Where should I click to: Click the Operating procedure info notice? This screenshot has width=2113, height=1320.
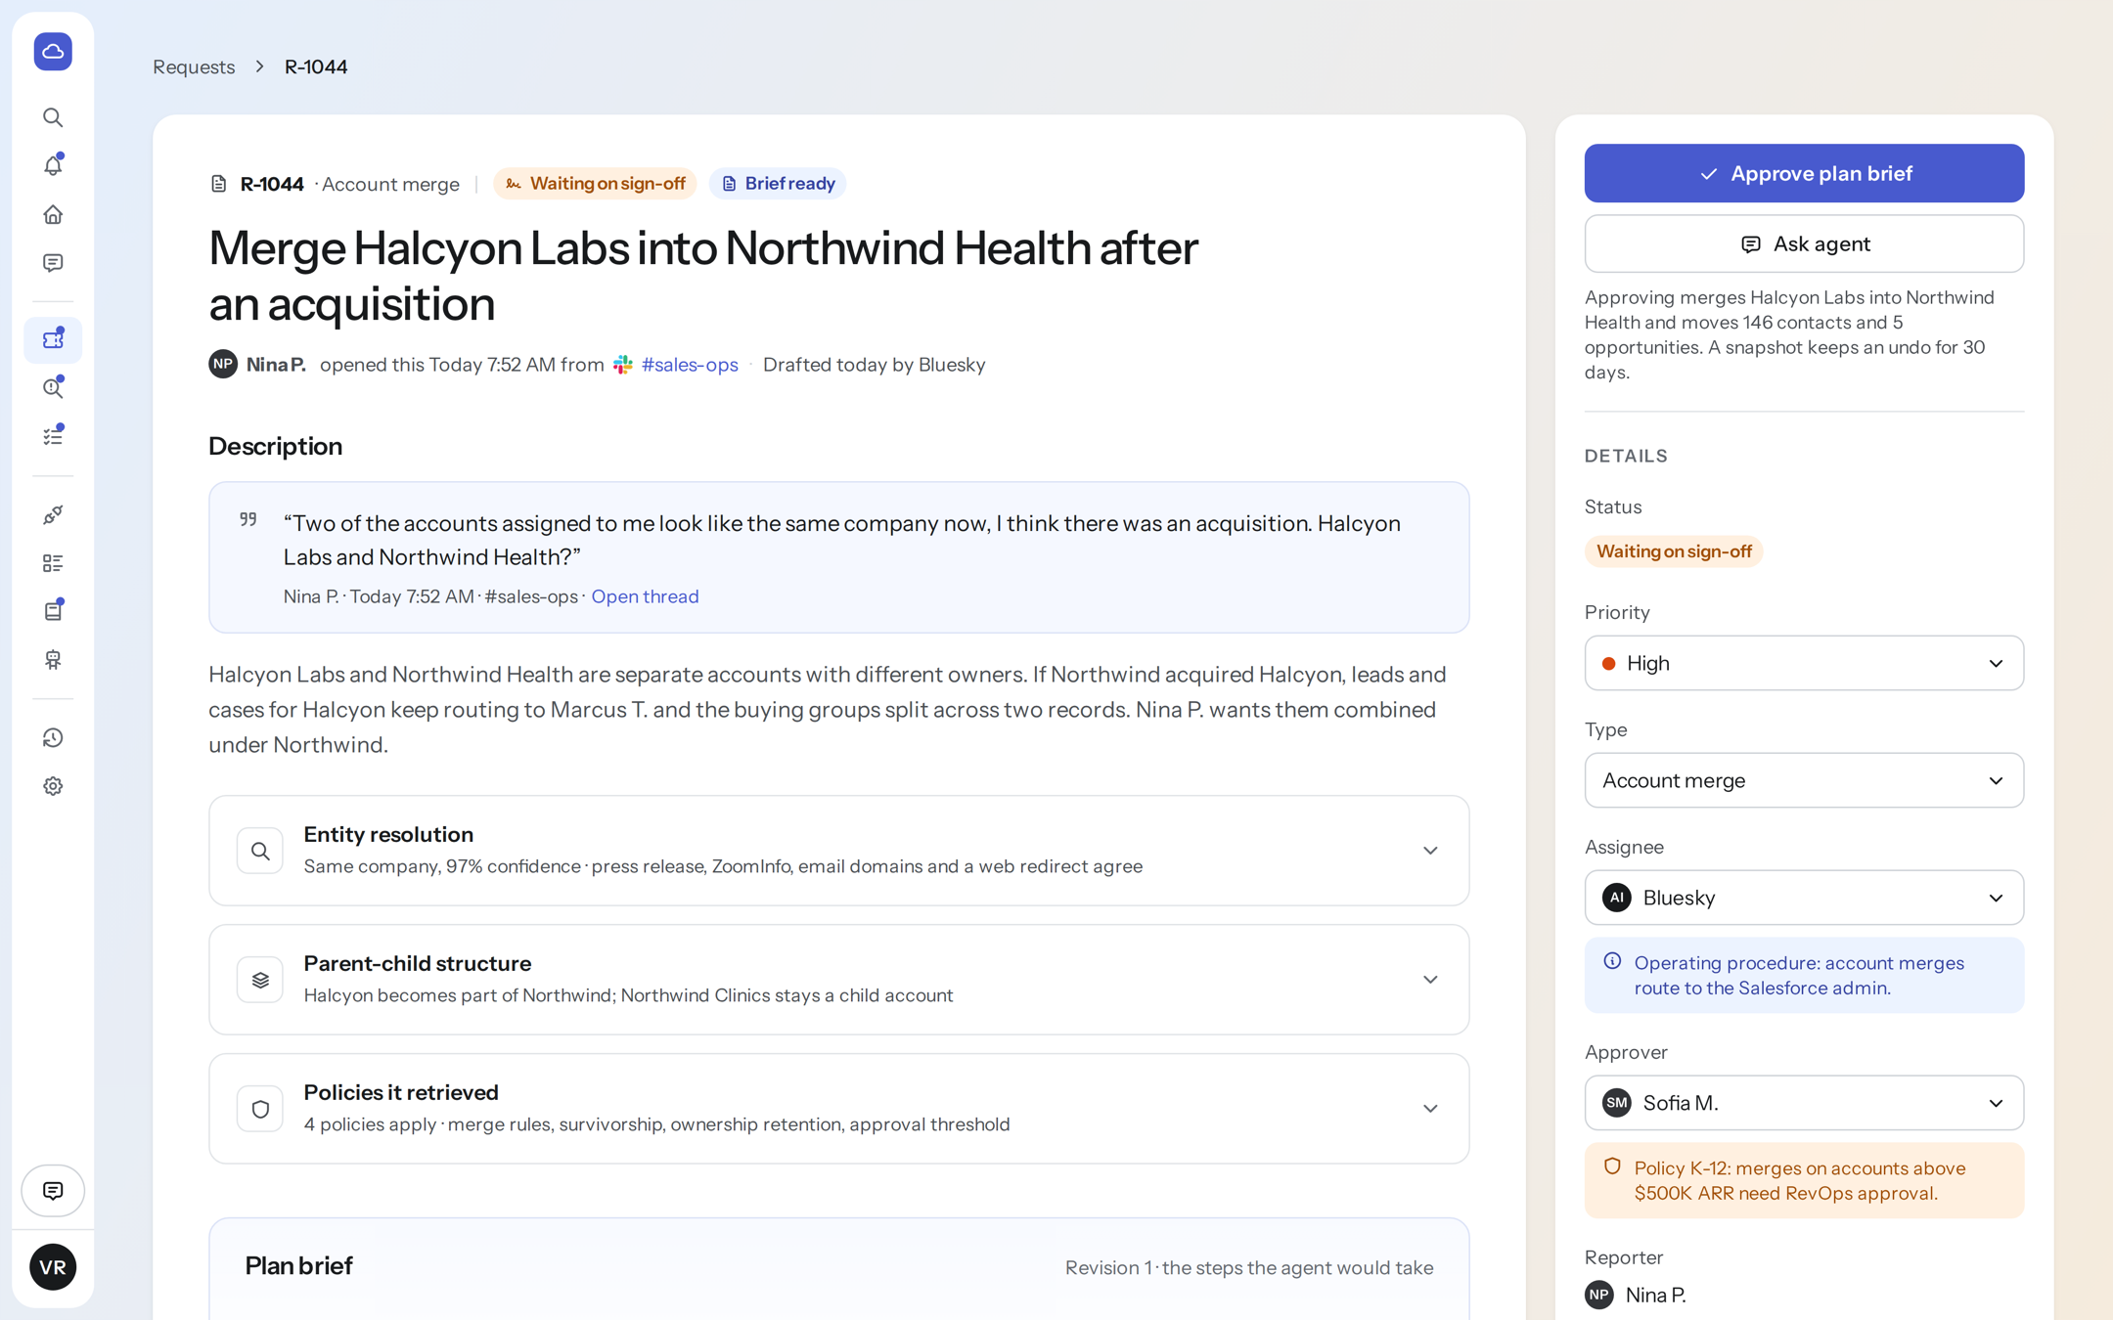(x=1804, y=975)
